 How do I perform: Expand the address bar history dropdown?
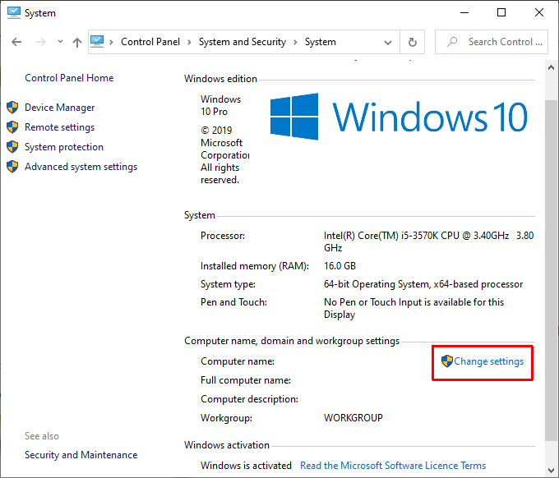coord(388,42)
